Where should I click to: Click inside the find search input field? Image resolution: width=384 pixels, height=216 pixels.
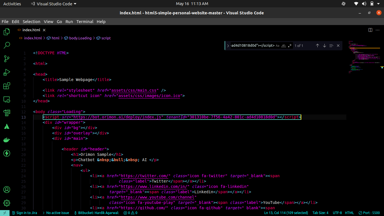pos(252,46)
